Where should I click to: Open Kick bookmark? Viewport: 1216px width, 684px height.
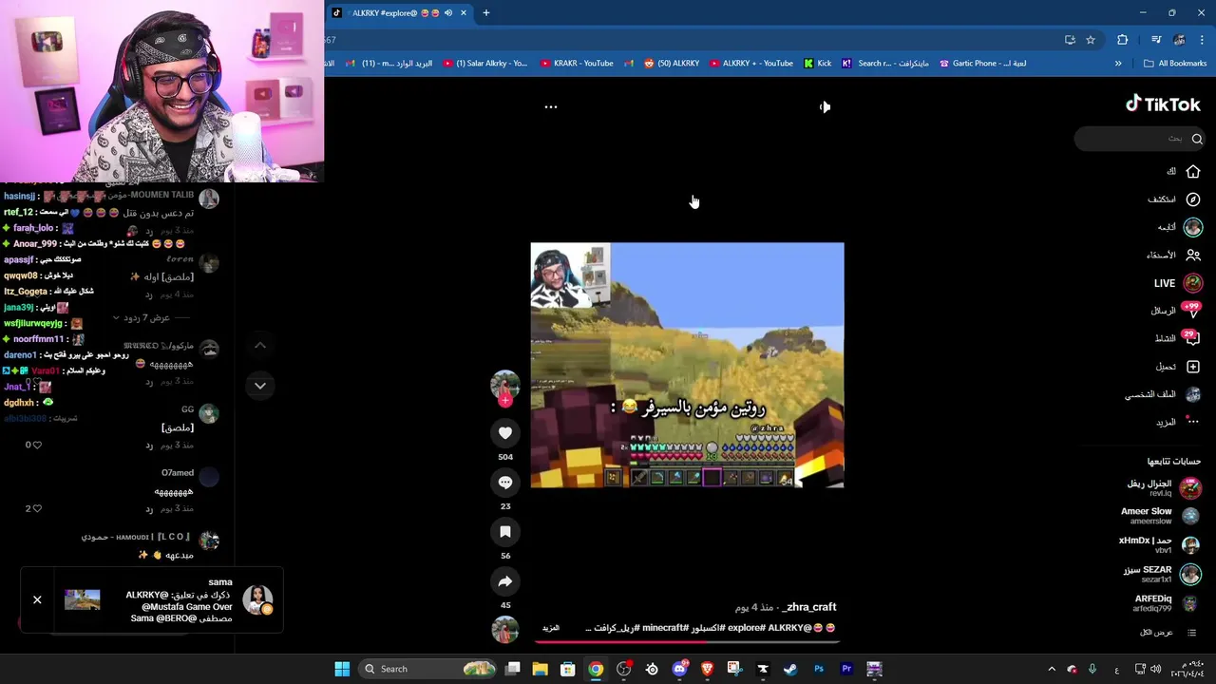tap(817, 64)
